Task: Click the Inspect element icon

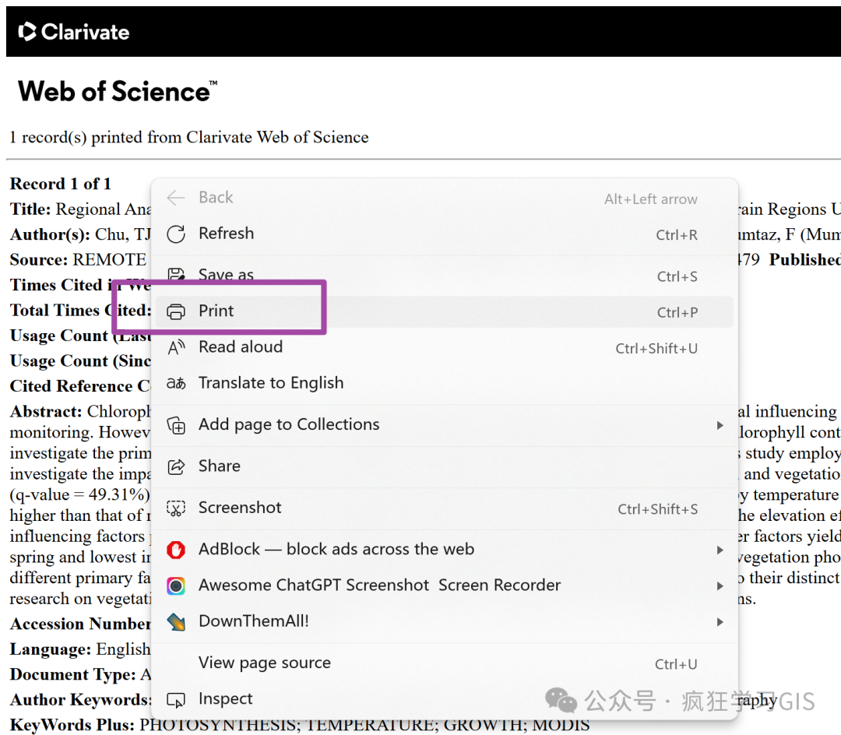Action: 176,700
